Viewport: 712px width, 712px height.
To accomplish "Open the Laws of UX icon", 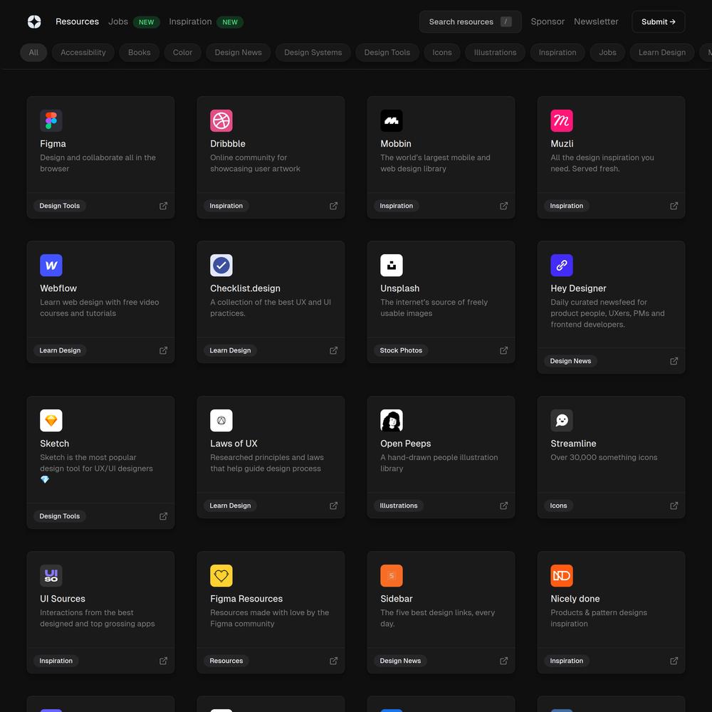I will [x=221, y=421].
